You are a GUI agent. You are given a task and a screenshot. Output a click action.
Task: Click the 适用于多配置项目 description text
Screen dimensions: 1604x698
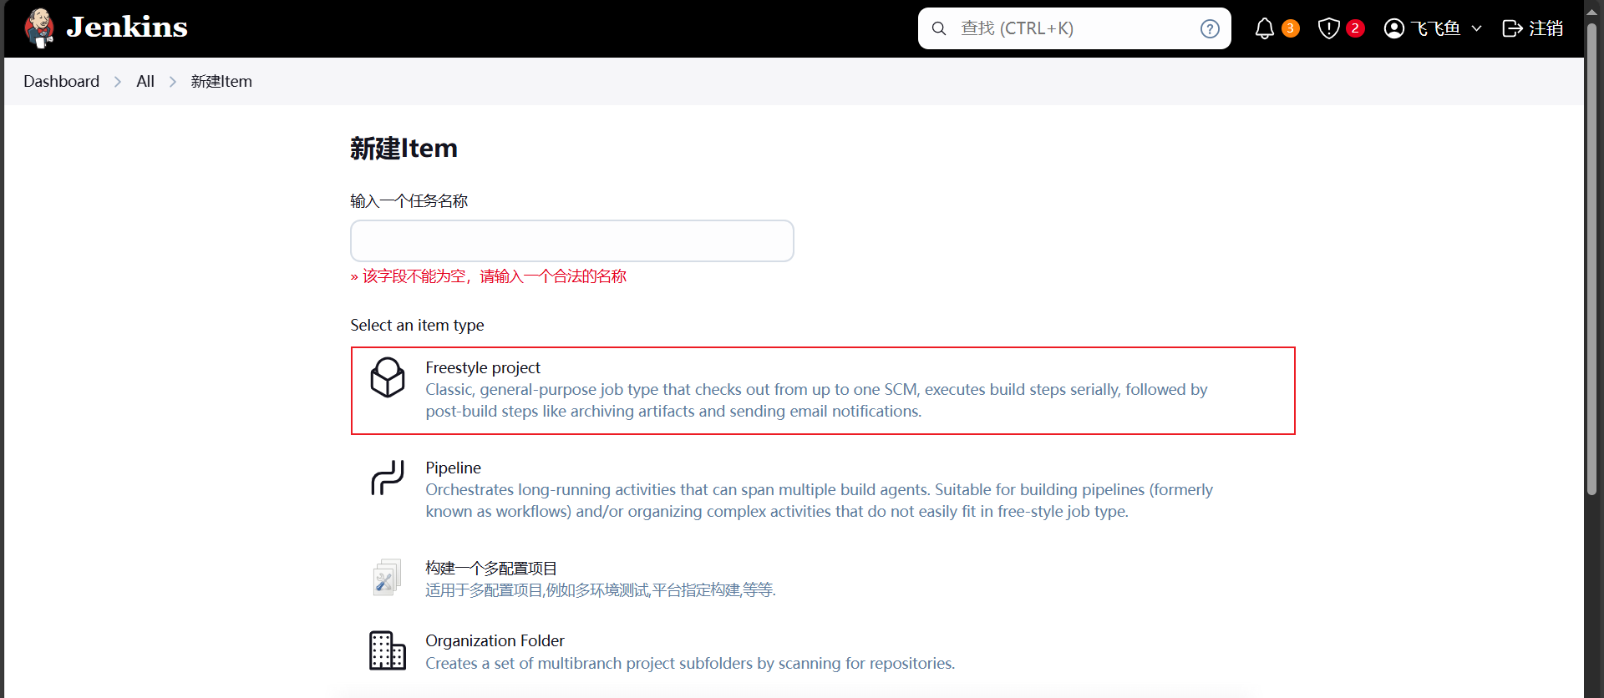(601, 590)
